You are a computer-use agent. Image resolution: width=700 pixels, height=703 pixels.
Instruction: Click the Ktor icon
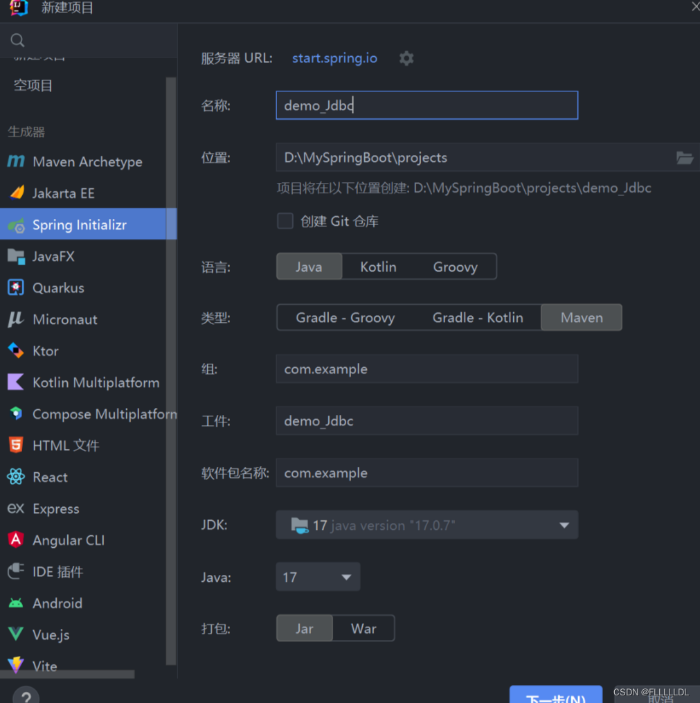[16, 350]
